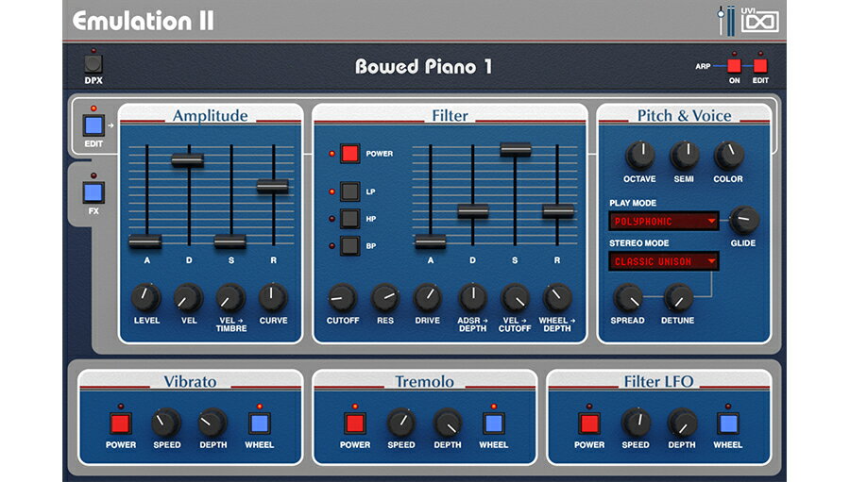Click the GLIDE knob
This screenshot has width=850, height=482.
743,221
